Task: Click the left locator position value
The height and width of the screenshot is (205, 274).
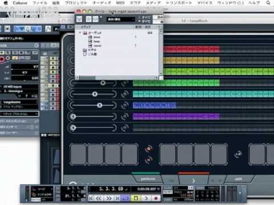Action: (x=76, y=188)
